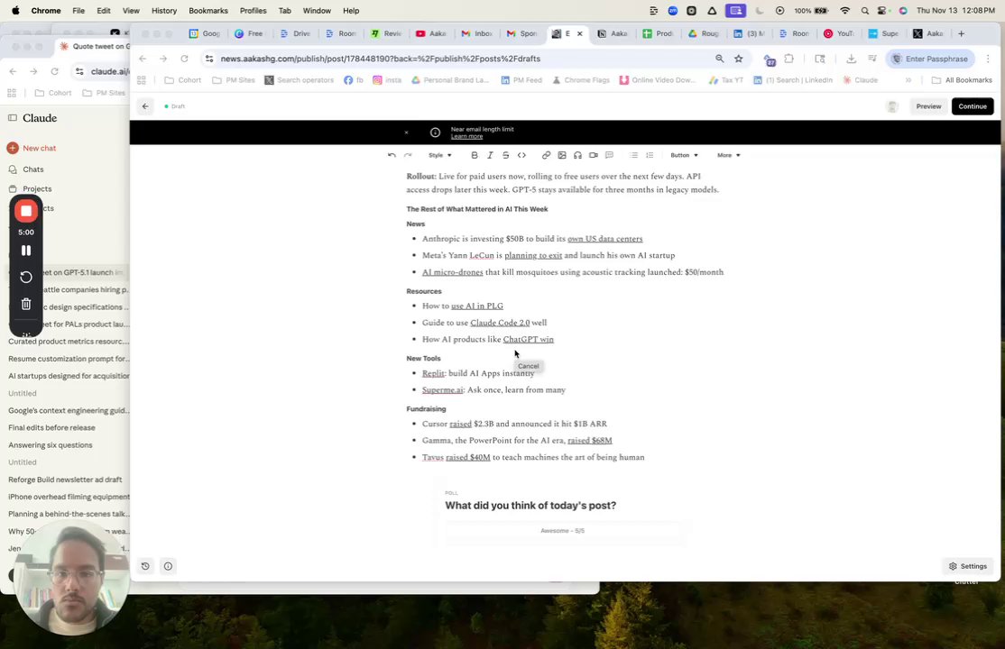Open version history icon at the bottom left
Image resolution: width=1005 pixels, height=649 pixels.
click(x=145, y=566)
